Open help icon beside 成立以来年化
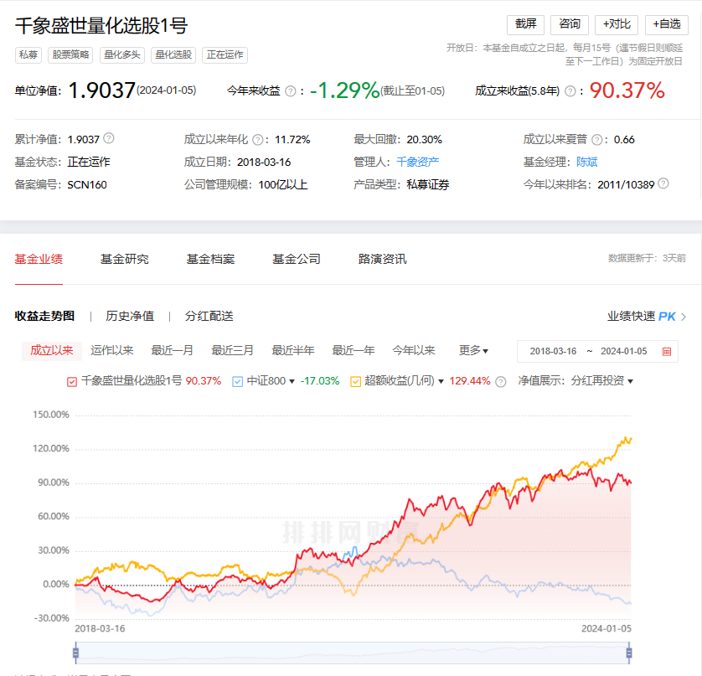Image resolution: width=702 pixels, height=676 pixels. point(258,140)
